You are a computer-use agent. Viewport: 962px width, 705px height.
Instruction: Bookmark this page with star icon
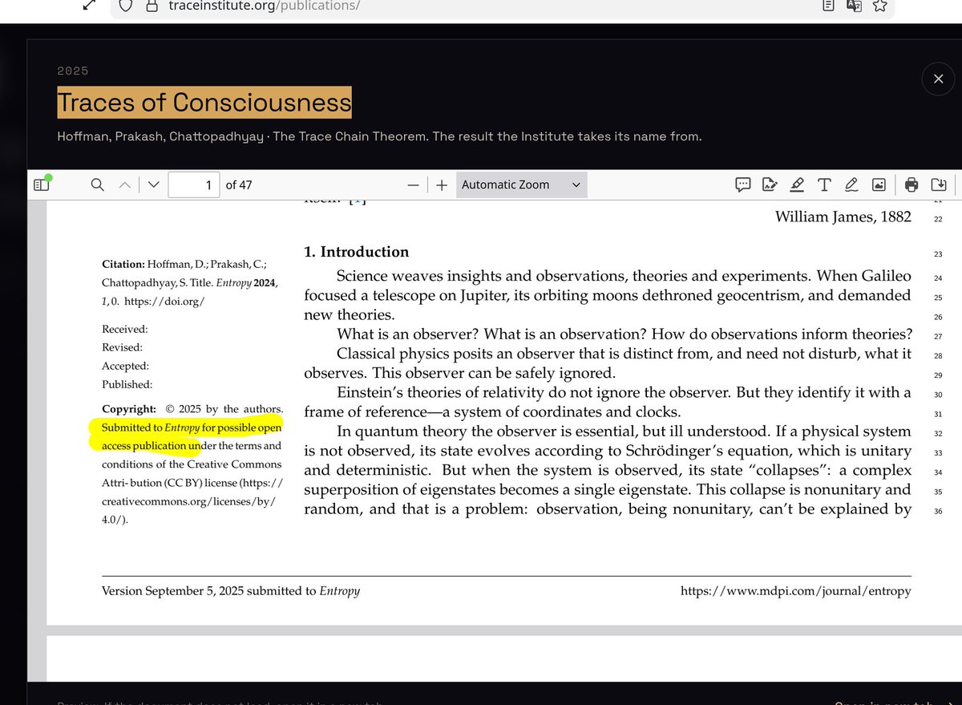pos(879,6)
